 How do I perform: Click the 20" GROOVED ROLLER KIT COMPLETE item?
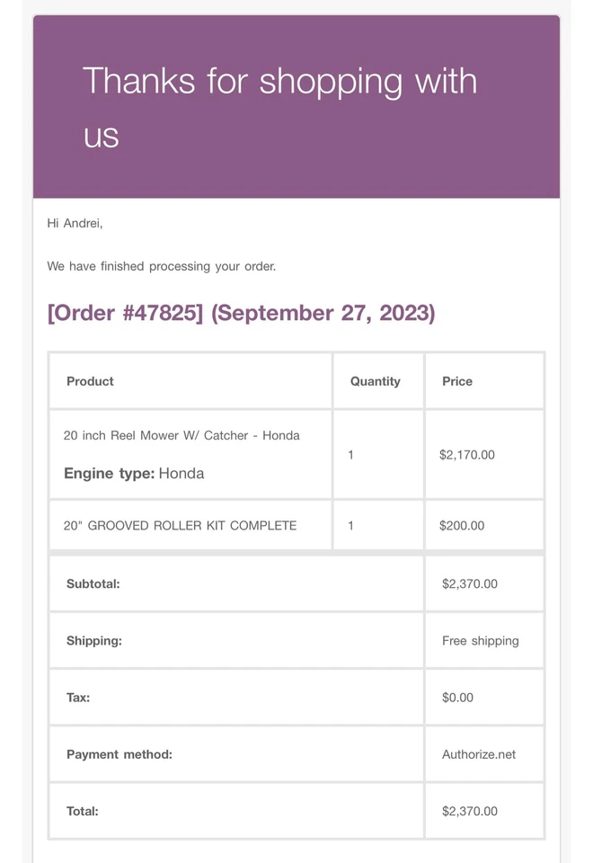(x=180, y=525)
